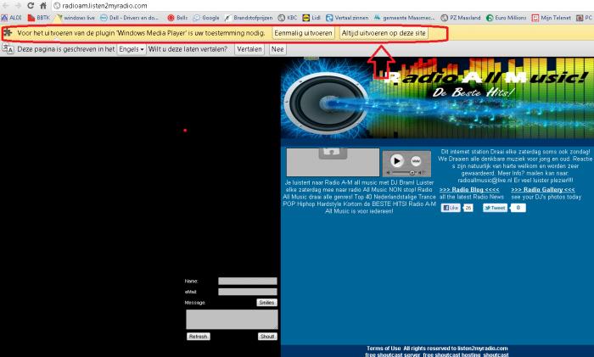Viewport: 594px width, 357px height.
Task: Open the Lidl bookmark
Action: [x=311, y=18]
